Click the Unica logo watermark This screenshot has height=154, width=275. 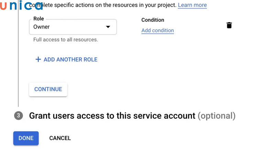(21, 5)
